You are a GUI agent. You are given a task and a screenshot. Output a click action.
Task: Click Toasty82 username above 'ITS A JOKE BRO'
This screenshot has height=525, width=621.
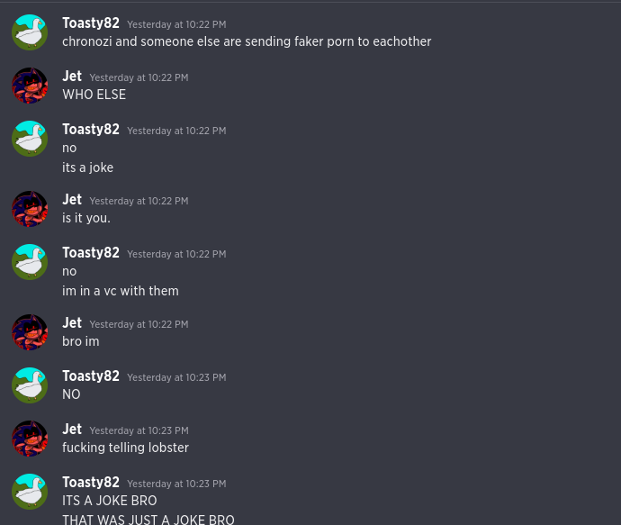point(91,483)
